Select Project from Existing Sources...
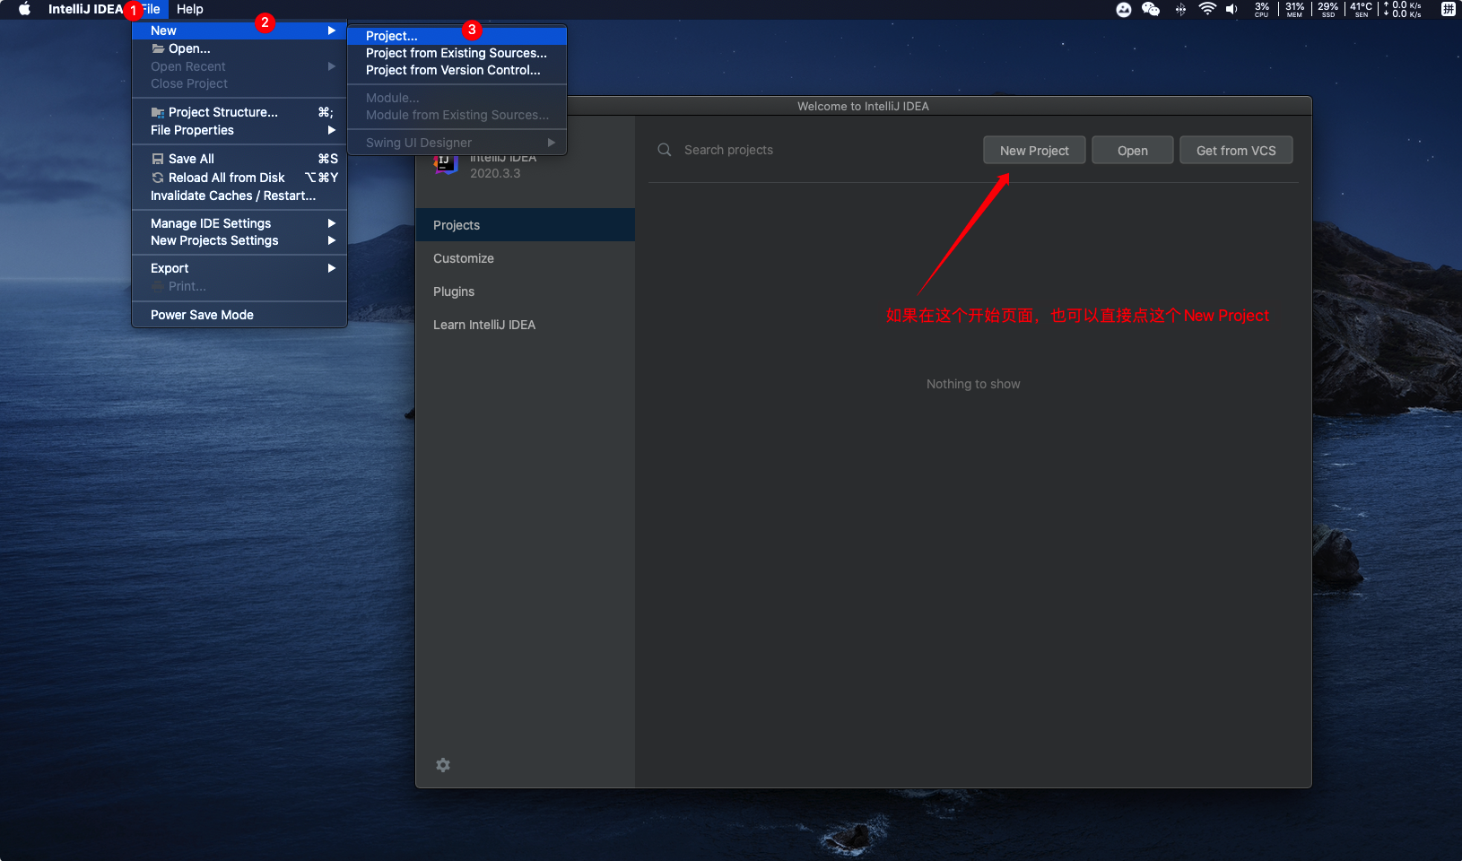Screen dimensions: 1462x861 click(457, 53)
